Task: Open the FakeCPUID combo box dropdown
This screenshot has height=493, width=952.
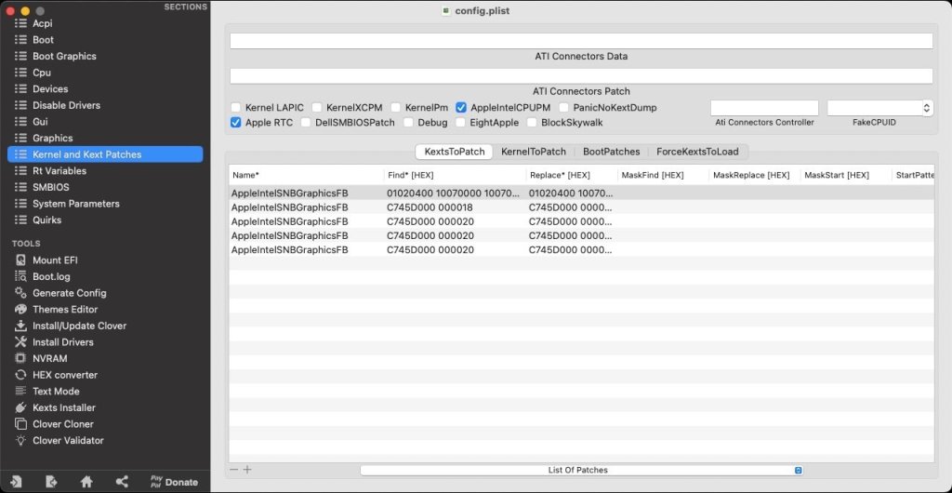Action: [x=926, y=108]
